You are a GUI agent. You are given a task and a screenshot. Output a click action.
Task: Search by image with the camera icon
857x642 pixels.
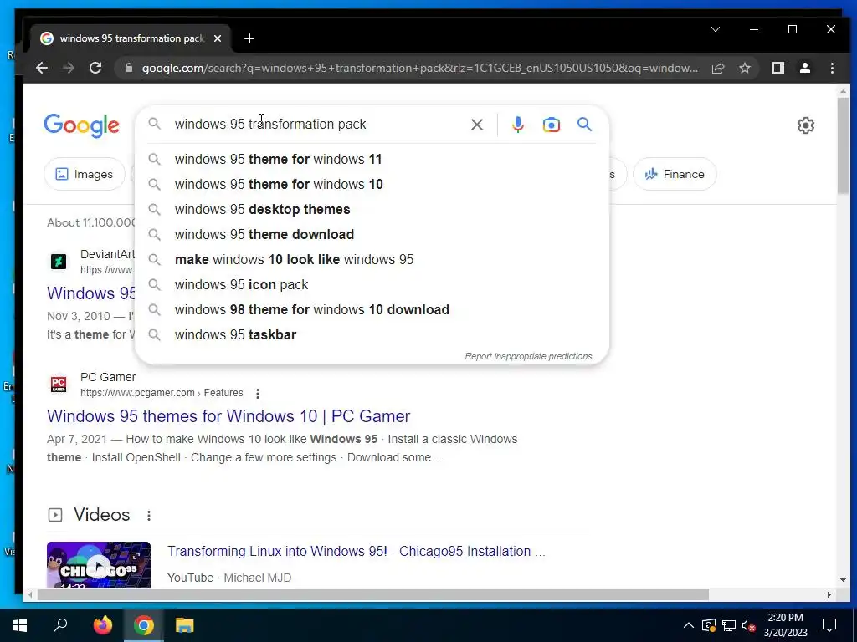(x=551, y=125)
